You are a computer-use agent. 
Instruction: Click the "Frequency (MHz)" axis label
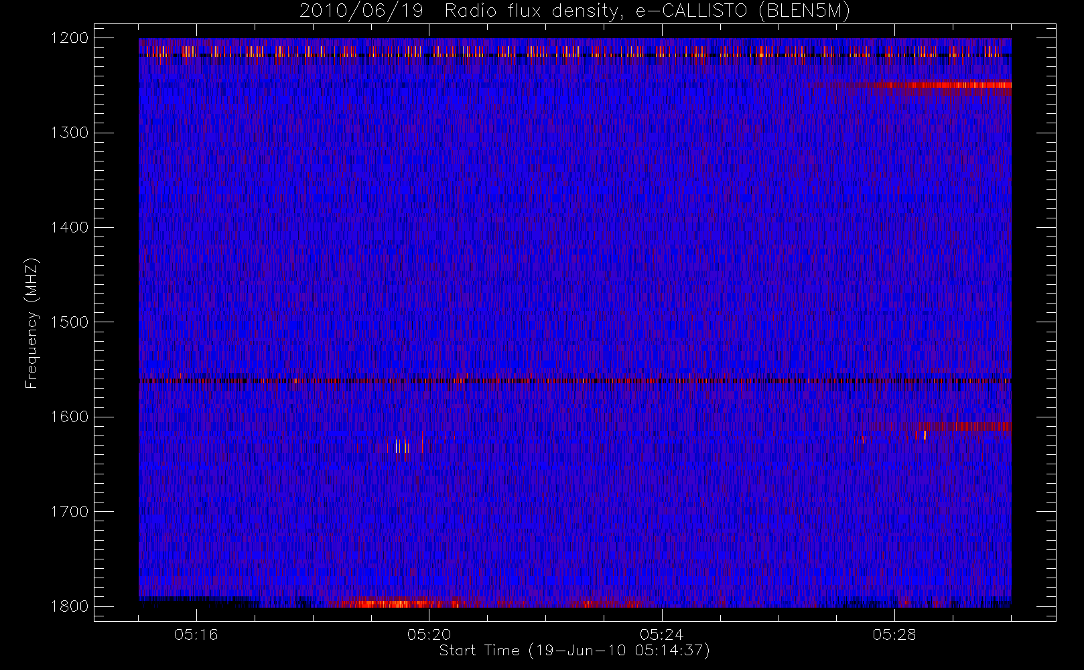[x=31, y=323]
